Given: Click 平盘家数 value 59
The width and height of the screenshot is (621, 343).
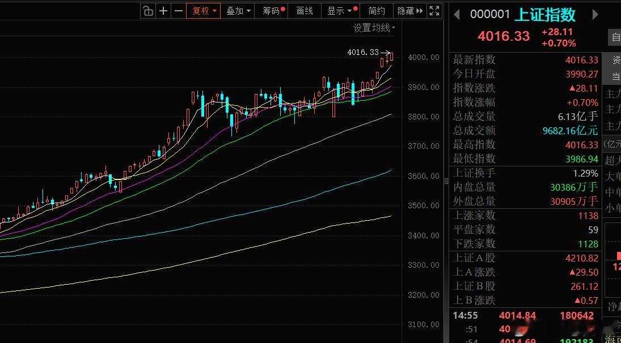Looking at the screenshot, I should pos(593,230).
